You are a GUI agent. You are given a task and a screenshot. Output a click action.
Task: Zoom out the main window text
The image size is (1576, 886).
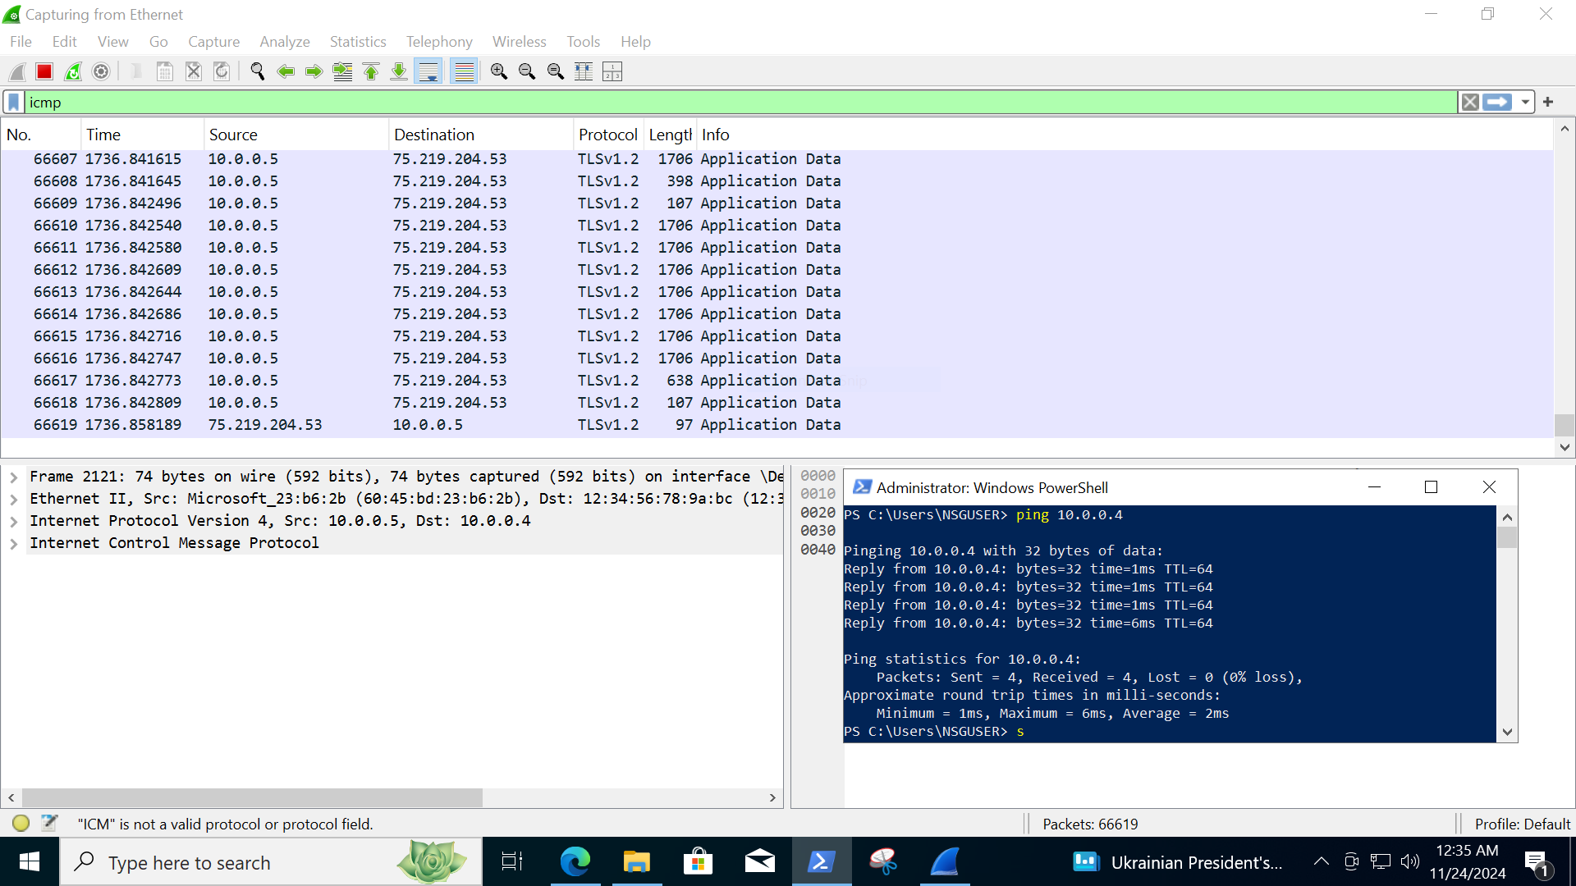pyautogui.click(x=527, y=72)
